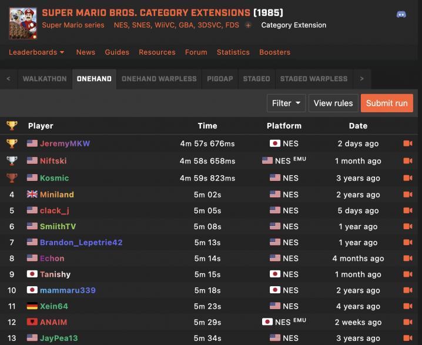Open the Discord server icon

coord(401,14)
